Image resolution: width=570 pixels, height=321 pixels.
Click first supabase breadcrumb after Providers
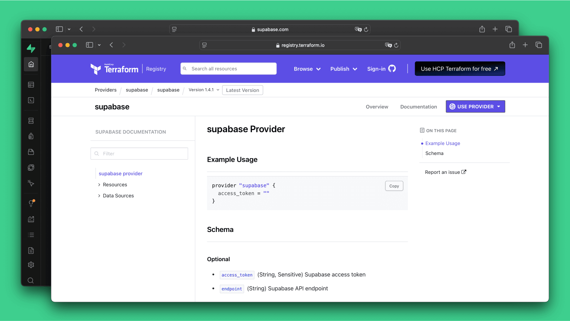click(x=137, y=90)
